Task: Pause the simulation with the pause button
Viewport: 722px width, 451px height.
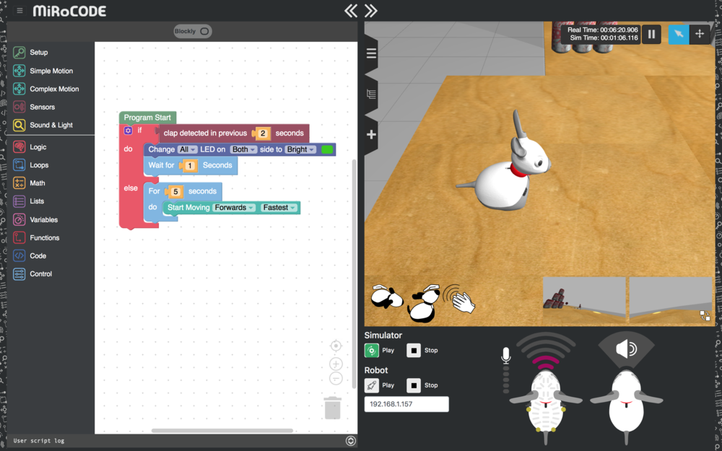Action: click(x=651, y=34)
